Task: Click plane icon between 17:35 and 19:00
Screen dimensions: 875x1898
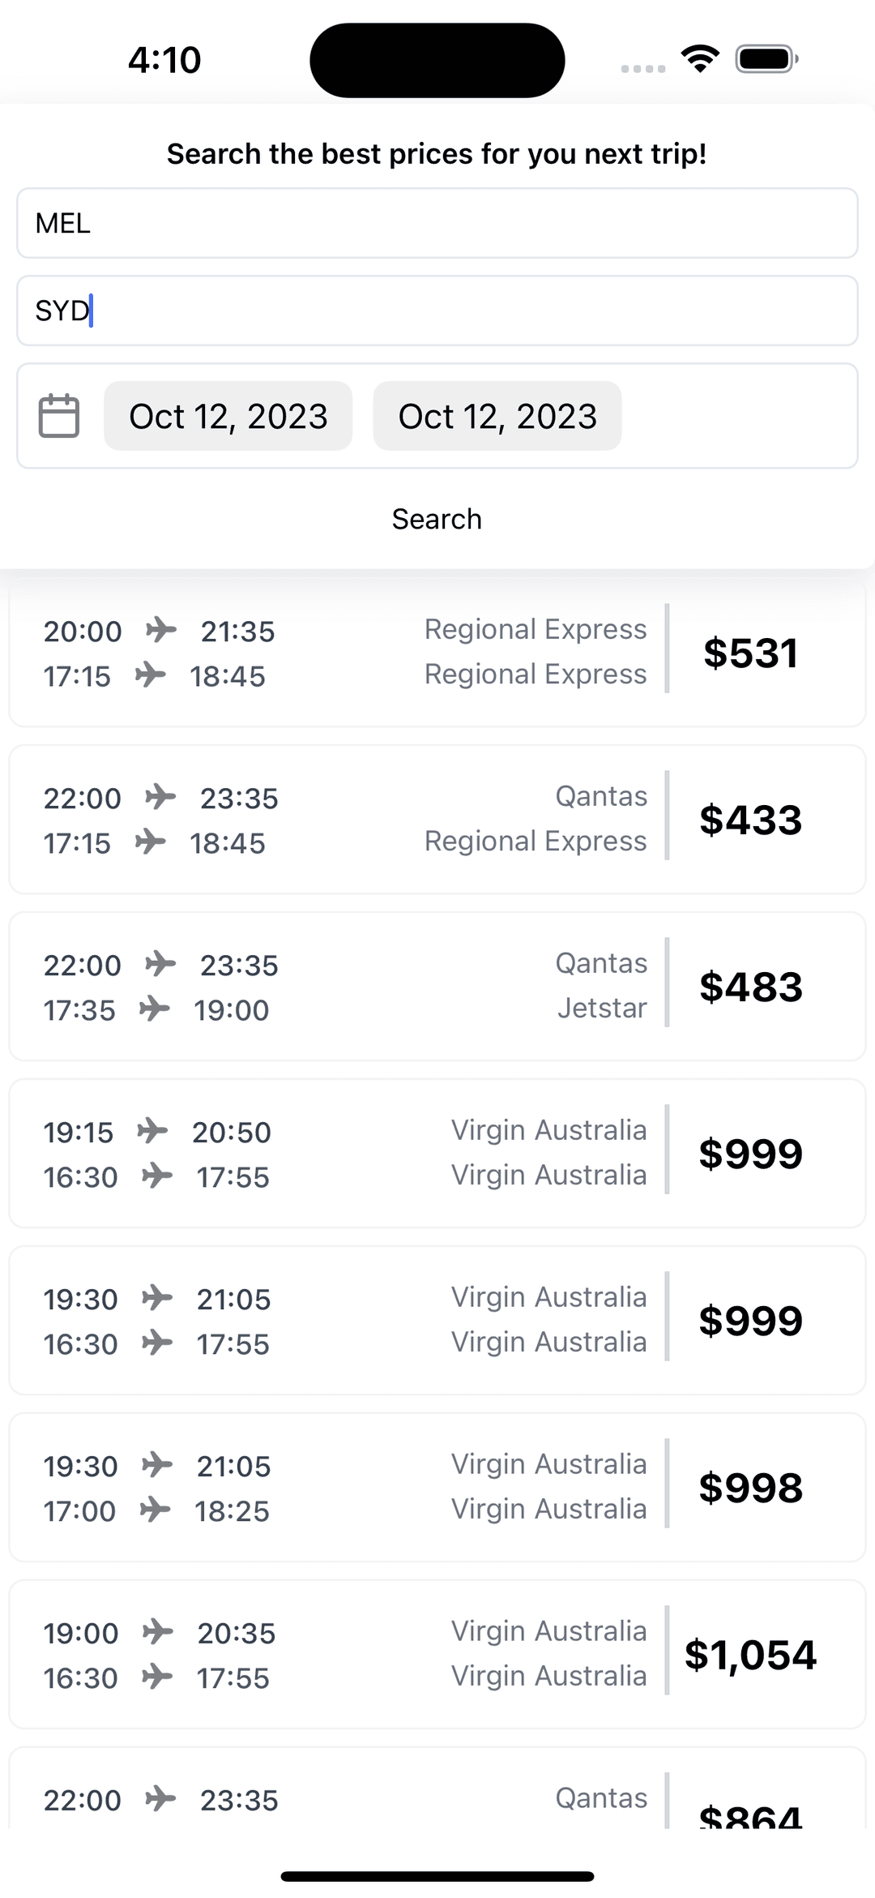Action: pos(154,1009)
